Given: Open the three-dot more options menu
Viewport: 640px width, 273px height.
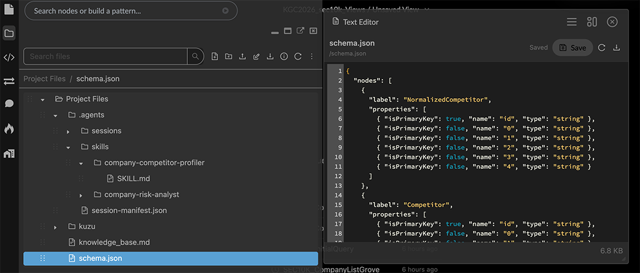Looking at the screenshot, I should [312, 57].
